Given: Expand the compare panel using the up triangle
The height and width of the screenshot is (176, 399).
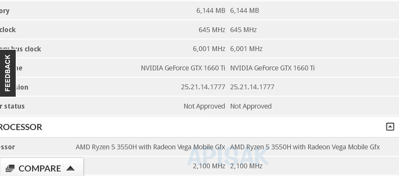Looking at the screenshot, I should point(70,168).
